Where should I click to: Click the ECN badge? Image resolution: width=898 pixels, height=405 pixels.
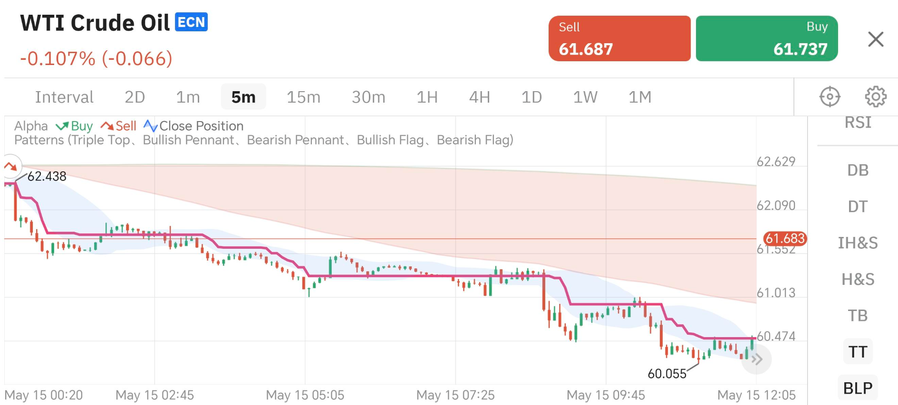pos(191,22)
